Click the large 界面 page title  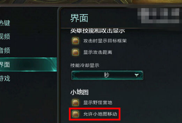pos(79,18)
